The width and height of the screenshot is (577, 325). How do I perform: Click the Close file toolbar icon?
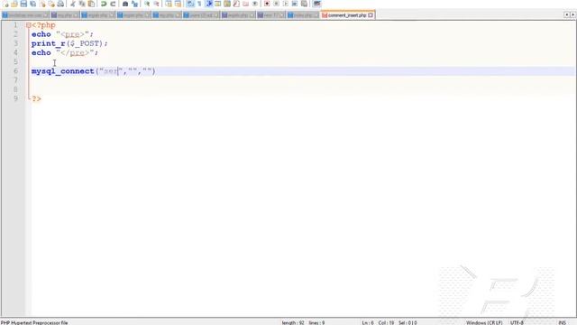tap(42, 4)
